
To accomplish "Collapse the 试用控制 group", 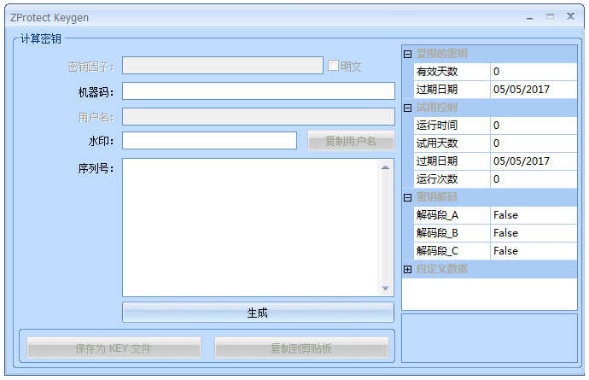I will (407, 108).
